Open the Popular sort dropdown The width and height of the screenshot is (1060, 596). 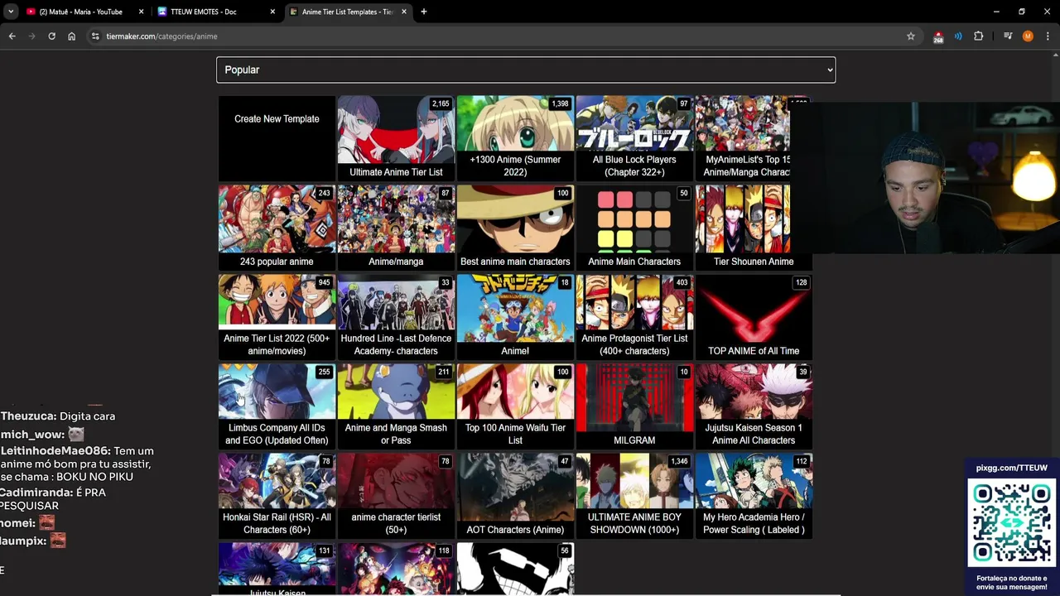(x=526, y=70)
